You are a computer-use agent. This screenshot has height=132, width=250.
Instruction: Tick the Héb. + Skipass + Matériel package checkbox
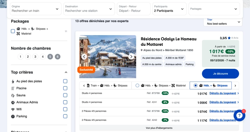tap(13, 31)
